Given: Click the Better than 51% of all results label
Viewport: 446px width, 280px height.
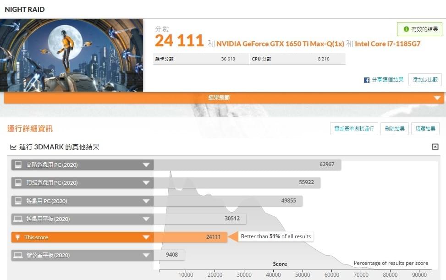Looking at the screenshot, I should click(x=275, y=236).
